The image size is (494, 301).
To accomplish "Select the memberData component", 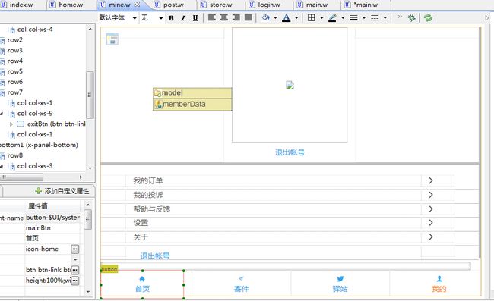I will click(192, 105).
